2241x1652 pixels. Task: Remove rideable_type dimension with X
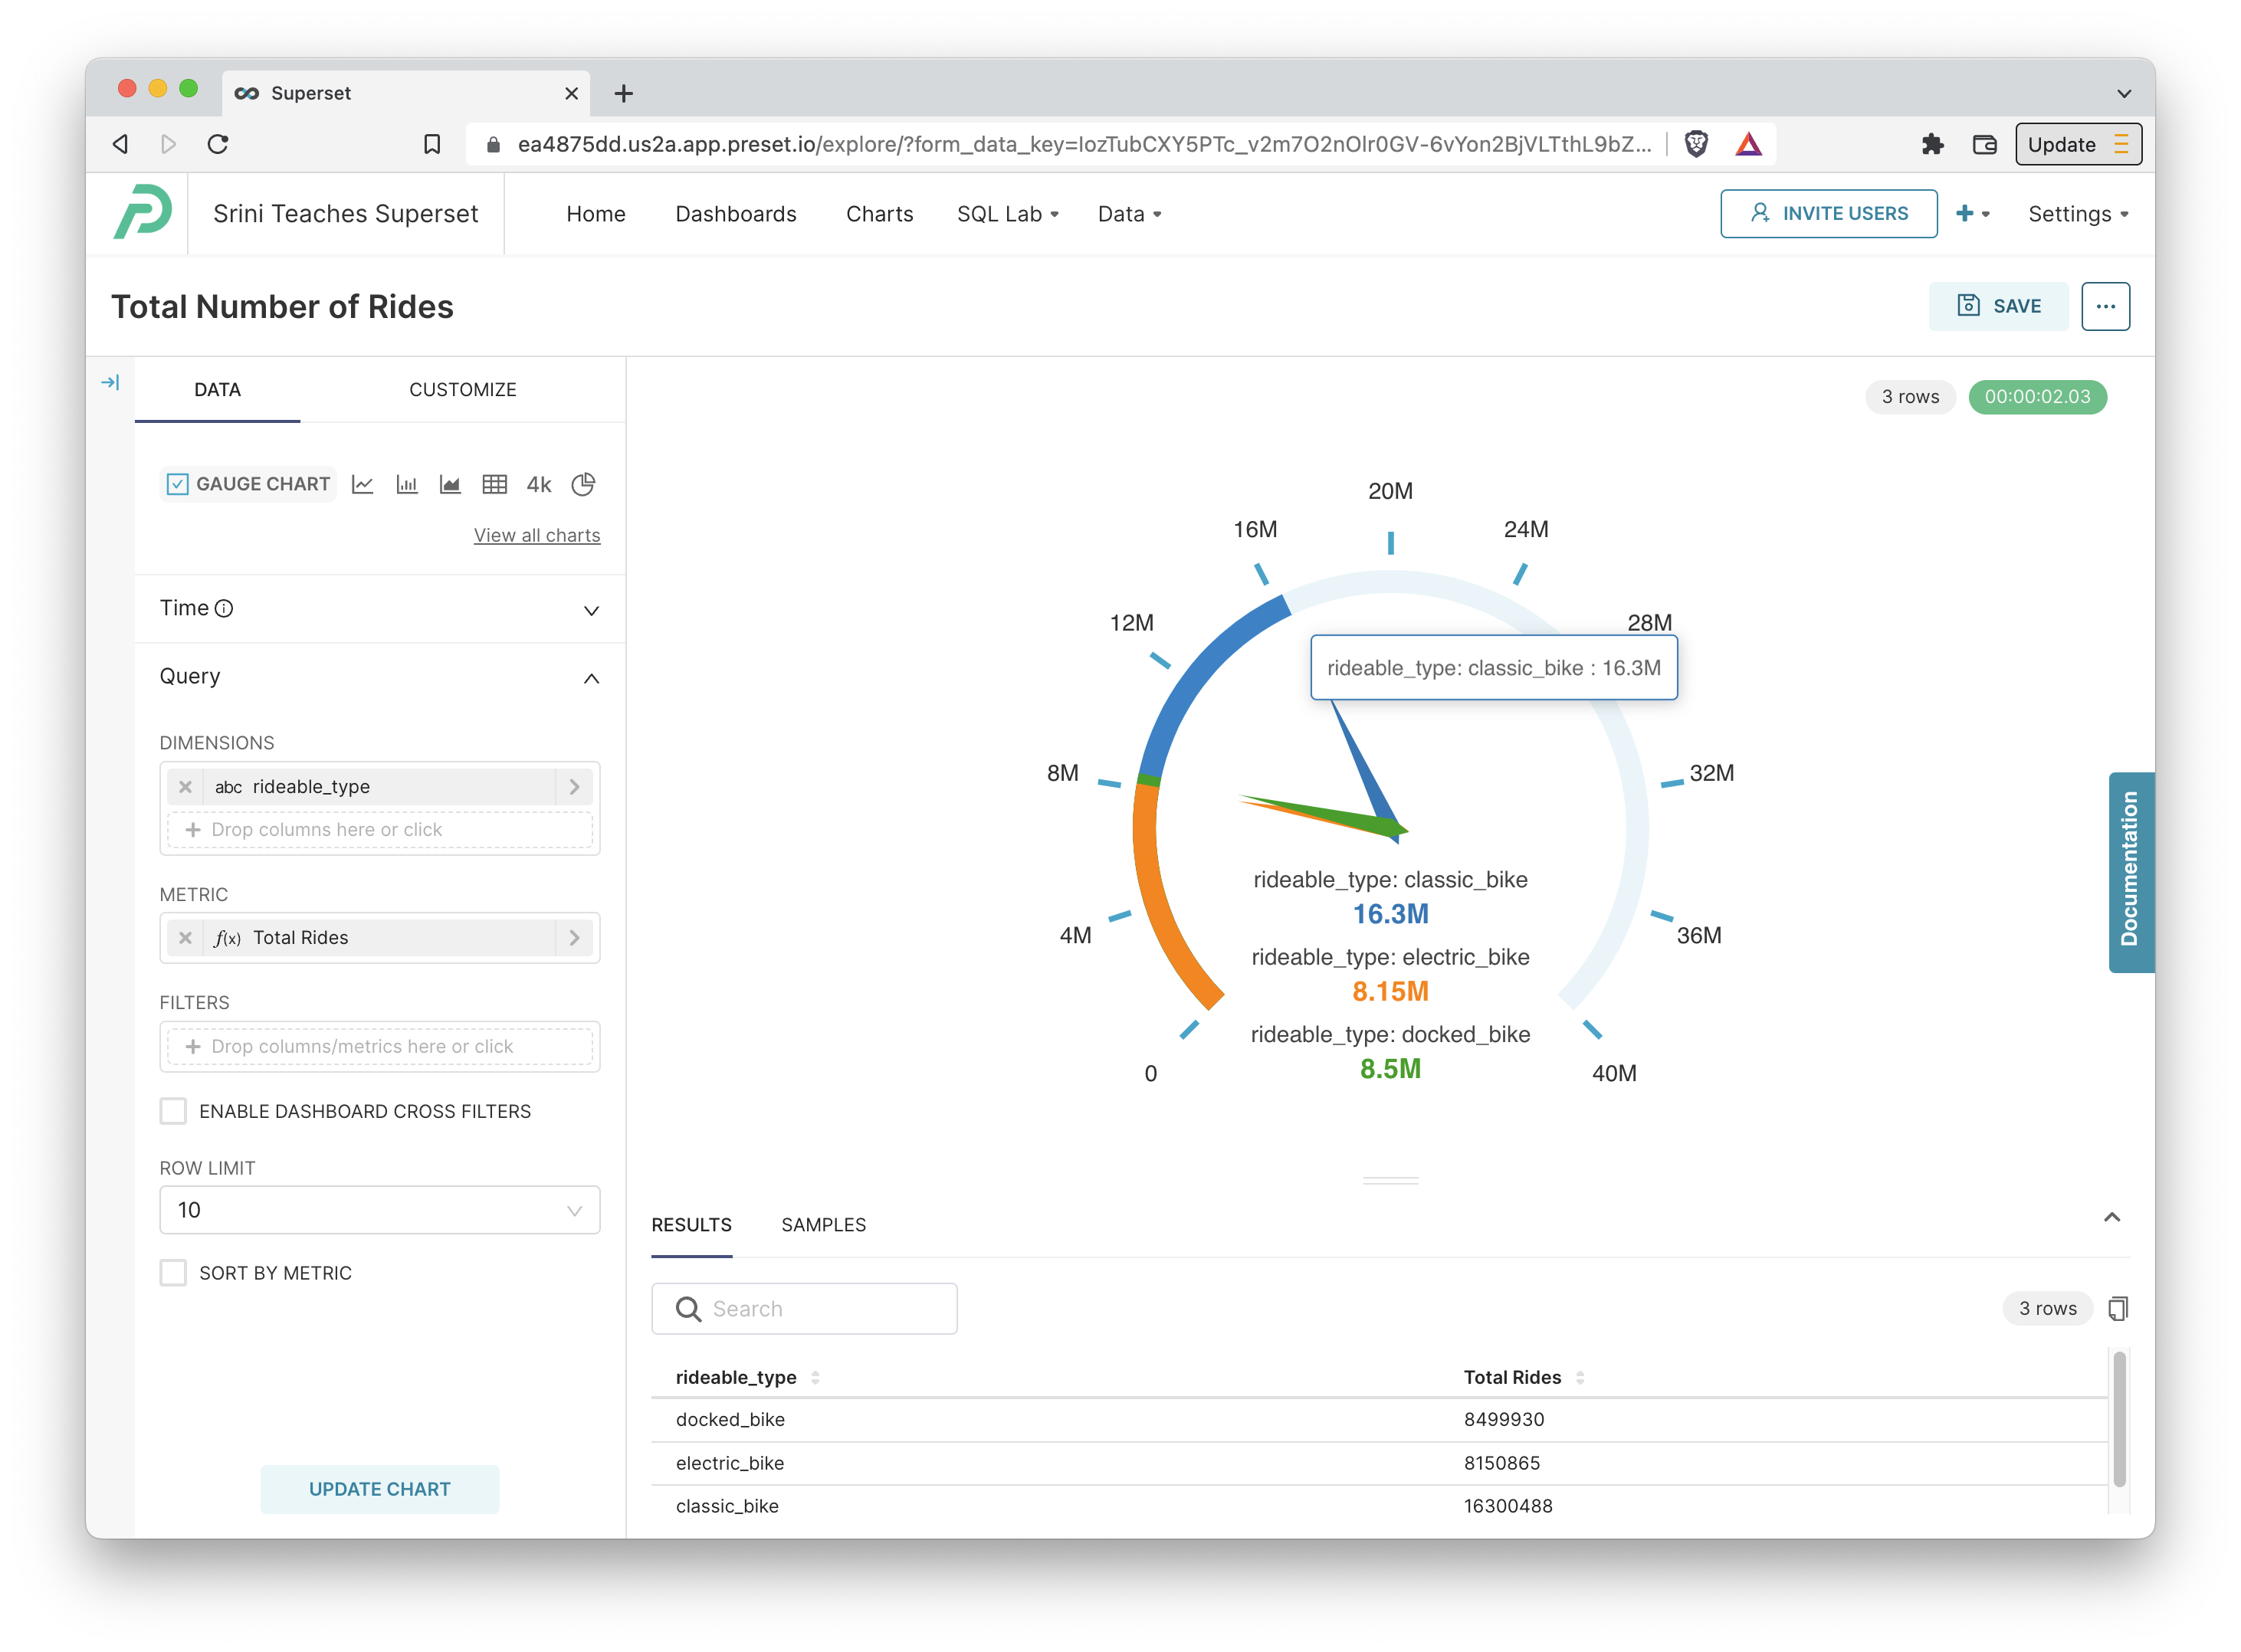coord(185,787)
